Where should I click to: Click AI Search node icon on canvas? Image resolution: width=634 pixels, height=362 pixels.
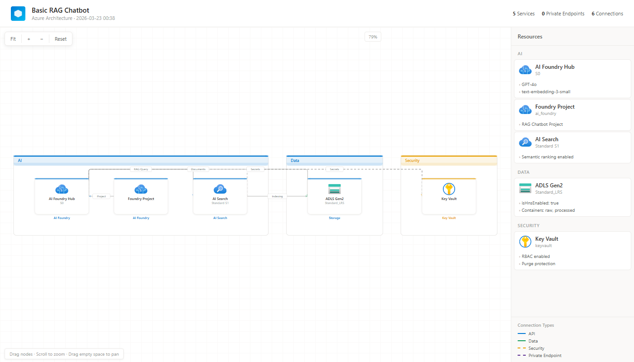pos(220,189)
